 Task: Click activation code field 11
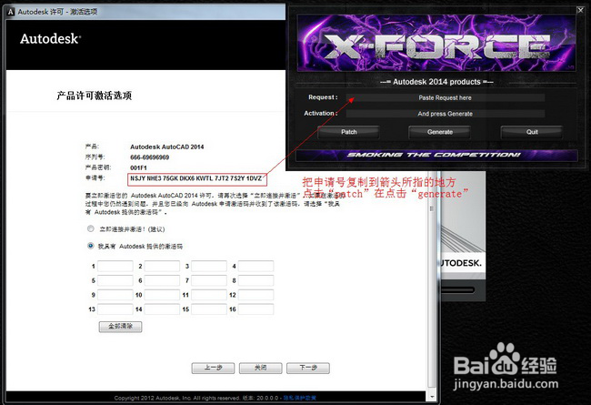tap(209, 295)
